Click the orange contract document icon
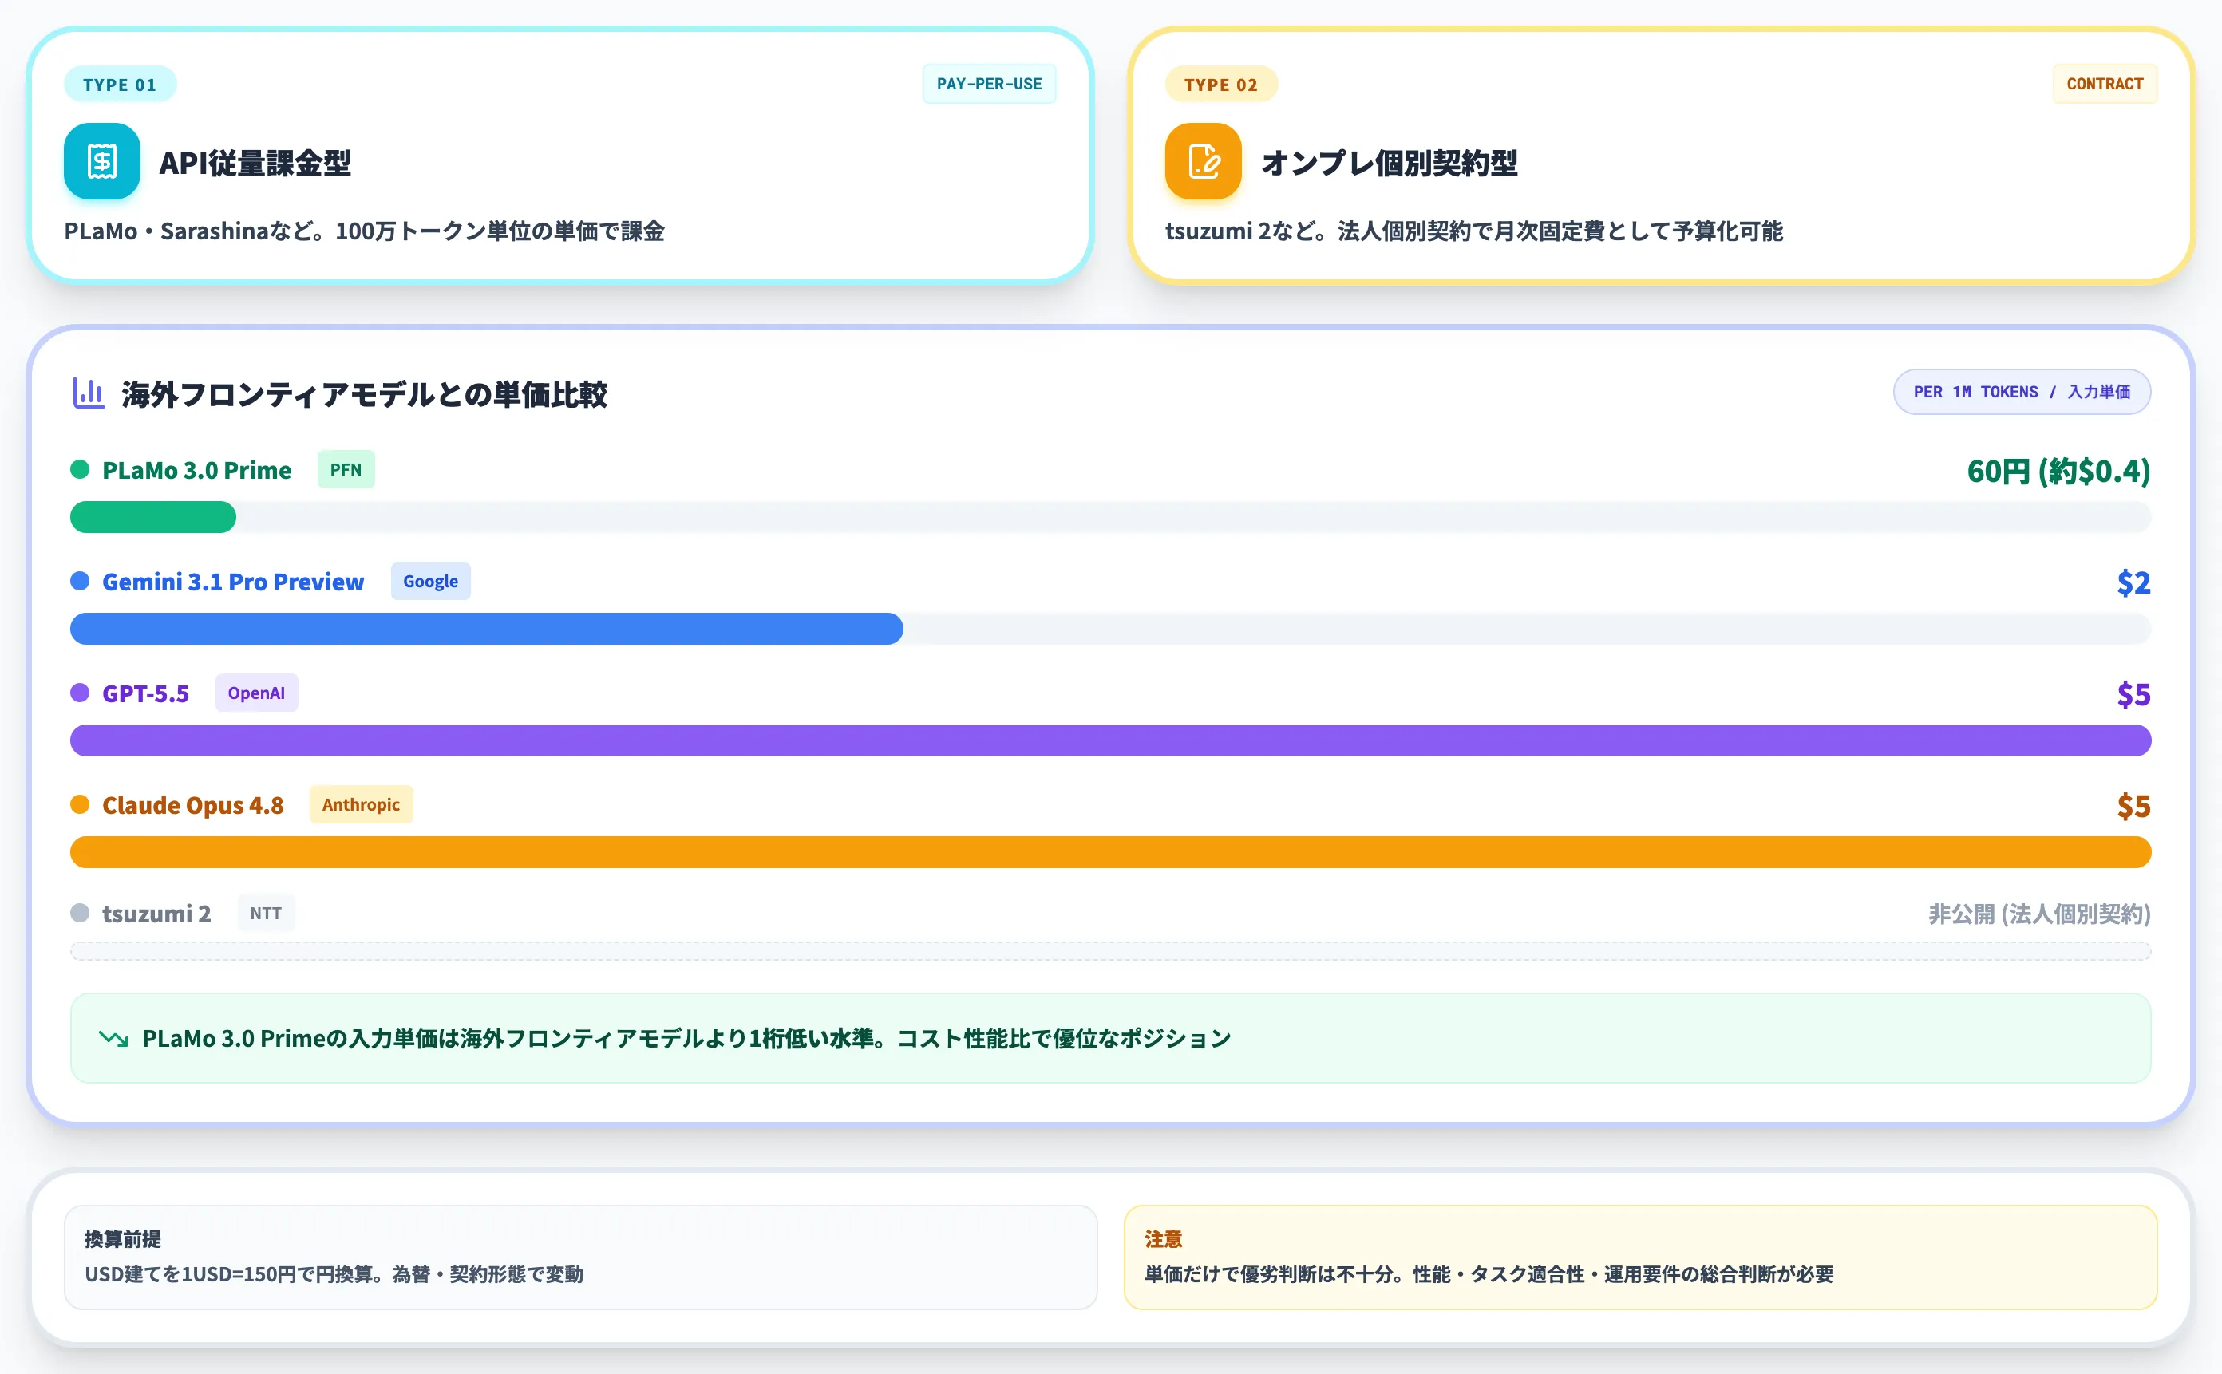Viewport: 2222px width, 1374px height. coord(1204,162)
